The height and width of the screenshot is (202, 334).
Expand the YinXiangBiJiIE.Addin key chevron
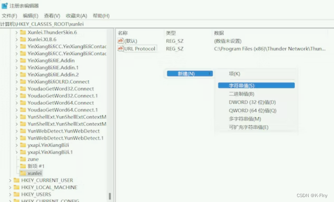[17, 61]
